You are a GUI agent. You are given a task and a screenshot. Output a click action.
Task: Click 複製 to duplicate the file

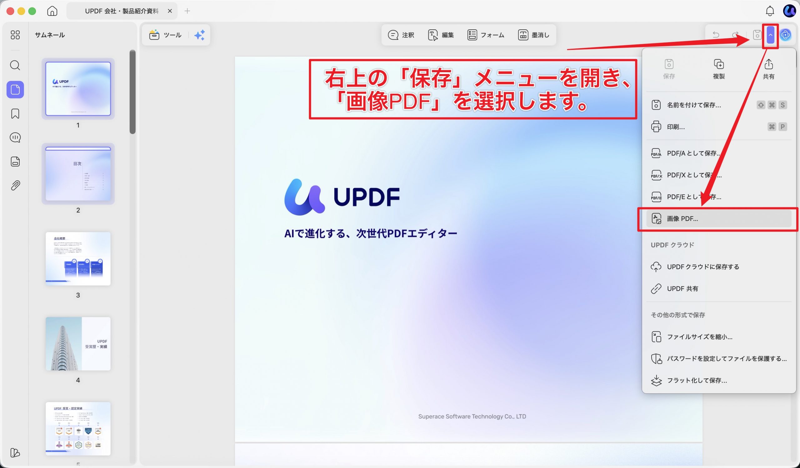(719, 69)
